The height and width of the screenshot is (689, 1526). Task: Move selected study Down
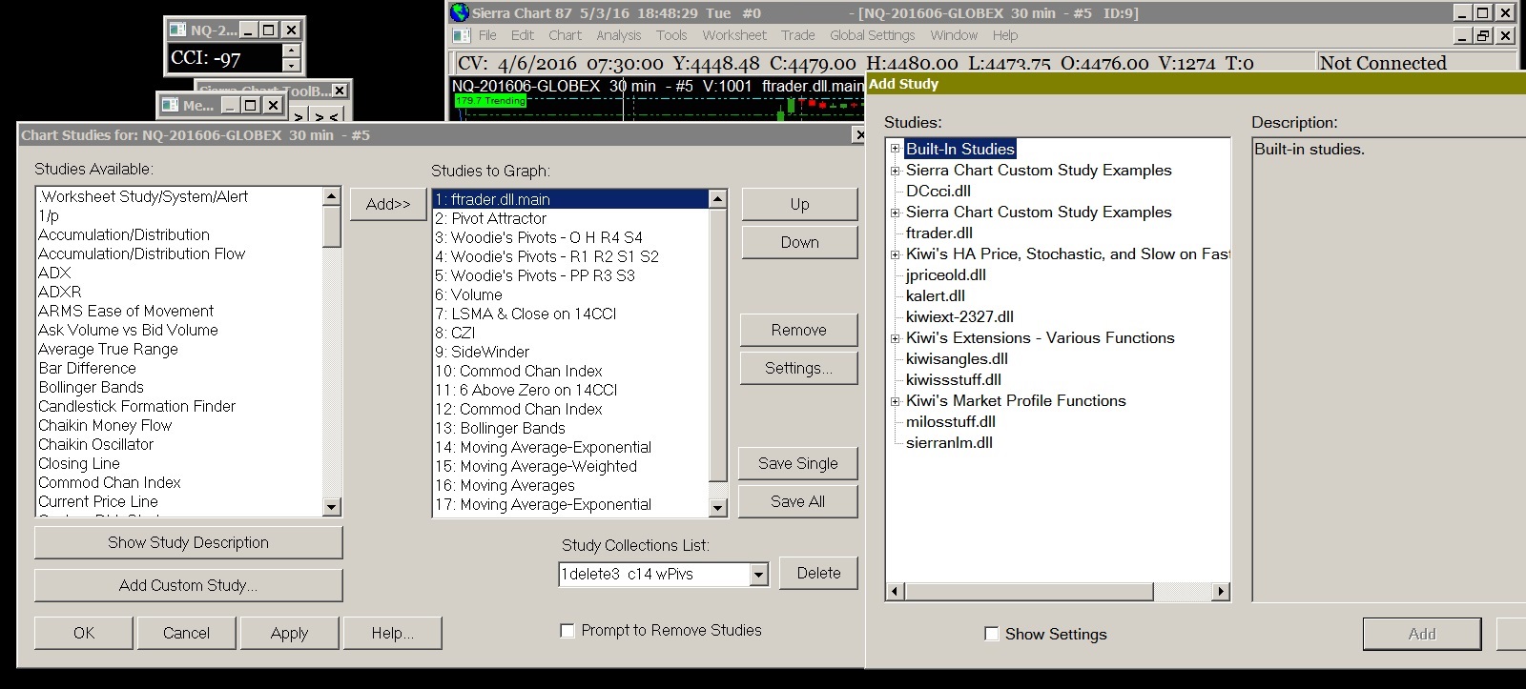coord(799,242)
